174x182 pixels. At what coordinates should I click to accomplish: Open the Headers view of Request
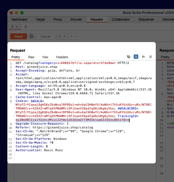(x=62, y=57)
